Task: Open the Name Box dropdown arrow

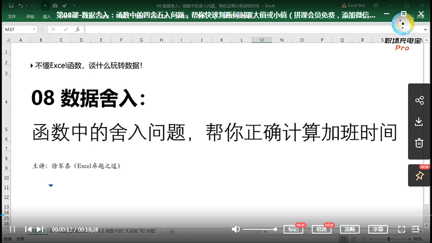Action: (x=34, y=29)
